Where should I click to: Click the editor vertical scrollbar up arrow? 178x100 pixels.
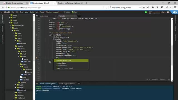pyautogui.click(x=172, y=19)
